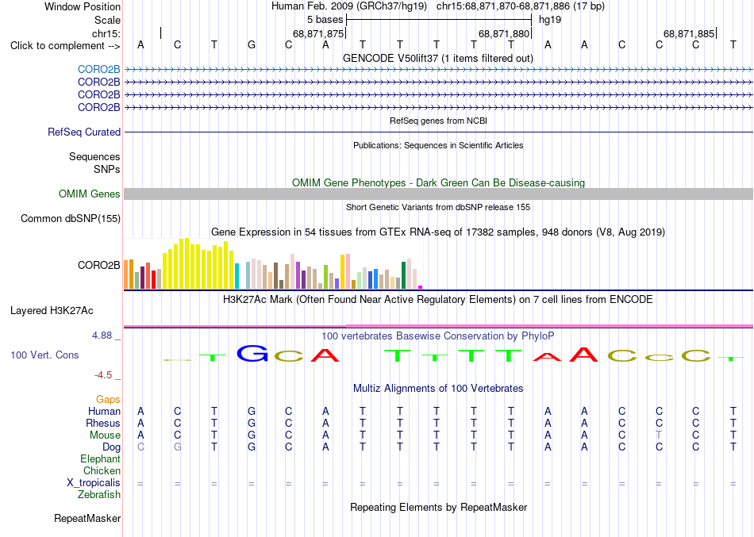The image size is (754, 537).
Task: Click the Layered H3K27Ac track label
Action: click(52, 311)
